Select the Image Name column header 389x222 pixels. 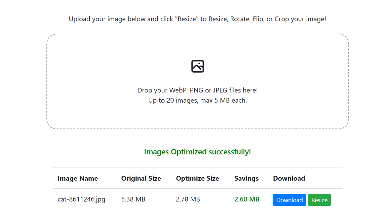(x=78, y=178)
